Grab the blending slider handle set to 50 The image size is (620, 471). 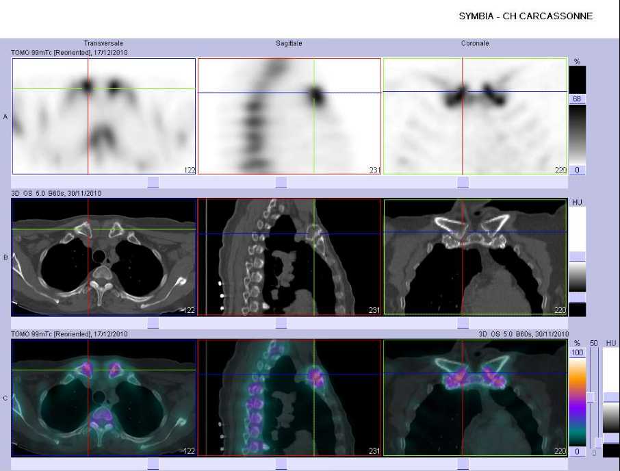point(591,397)
